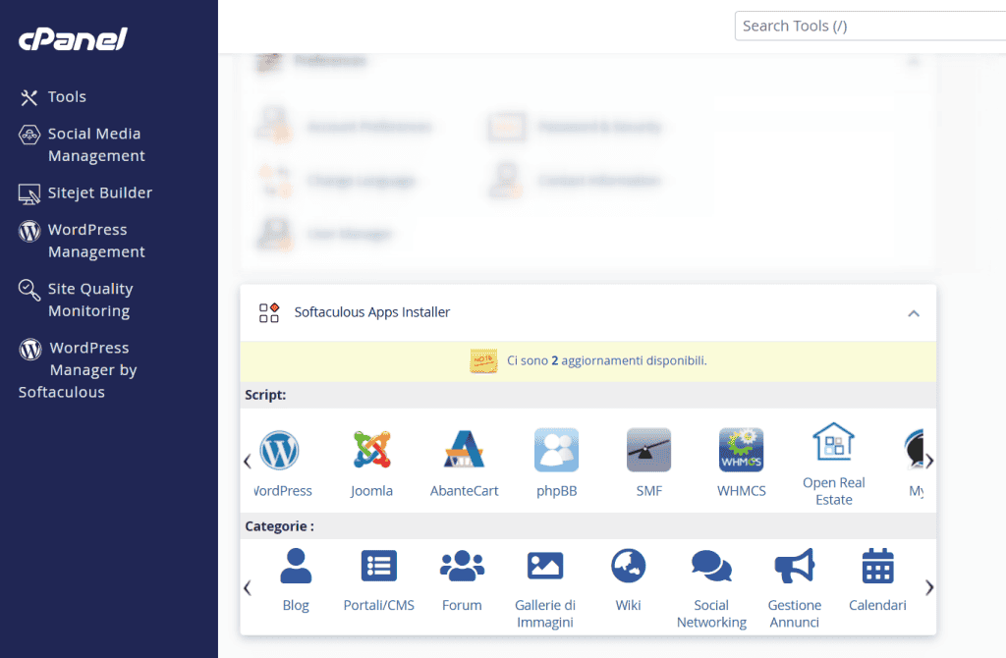Focus the Search Tools input field
The image size is (1006, 658).
tap(869, 27)
